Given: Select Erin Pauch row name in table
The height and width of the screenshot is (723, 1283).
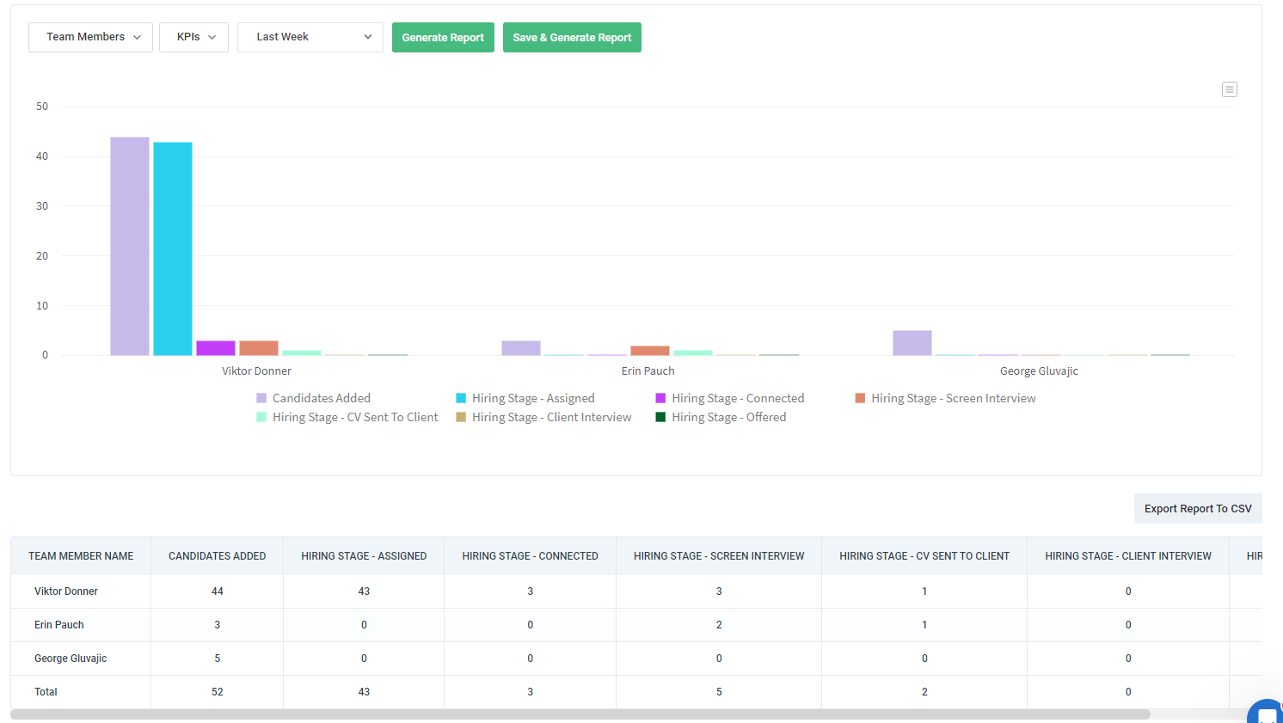Looking at the screenshot, I should (59, 625).
